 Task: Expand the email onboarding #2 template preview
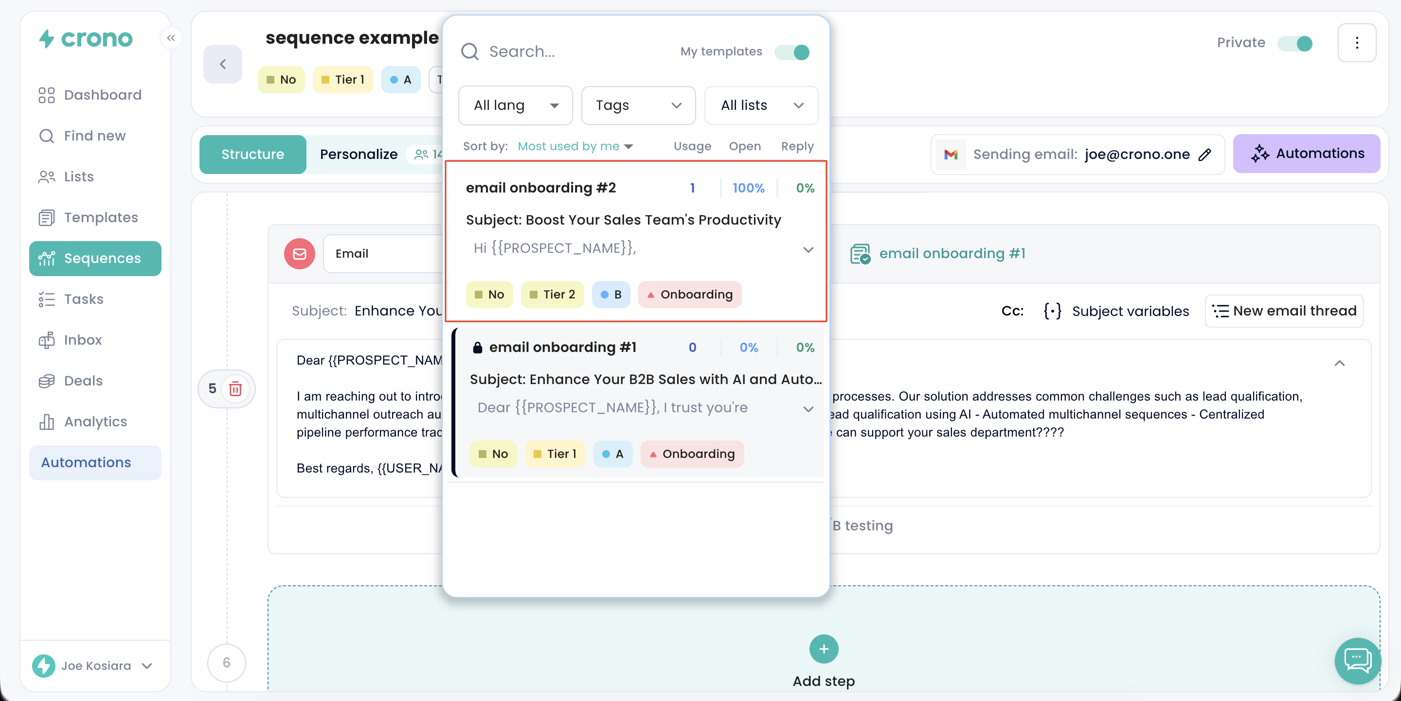point(808,249)
